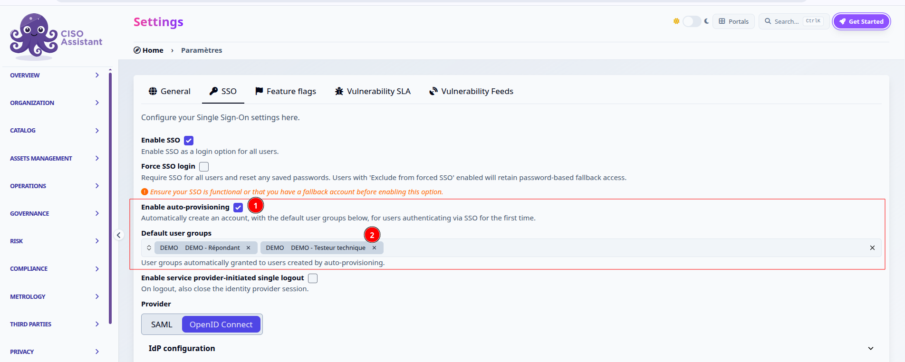This screenshot has width=905, height=362.
Task: Remove the DEMO - Répondant group tag
Action: coord(248,248)
